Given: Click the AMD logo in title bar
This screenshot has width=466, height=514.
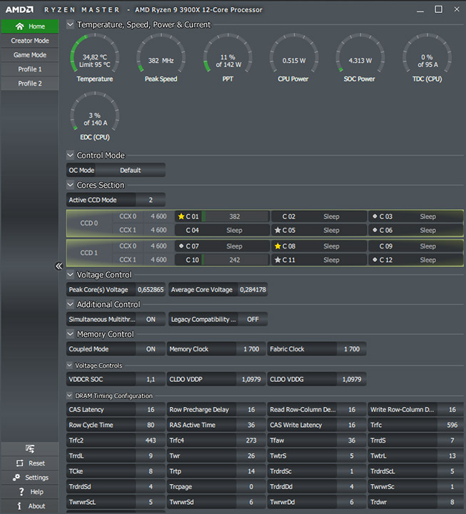Looking at the screenshot, I should (x=19, y=9).
